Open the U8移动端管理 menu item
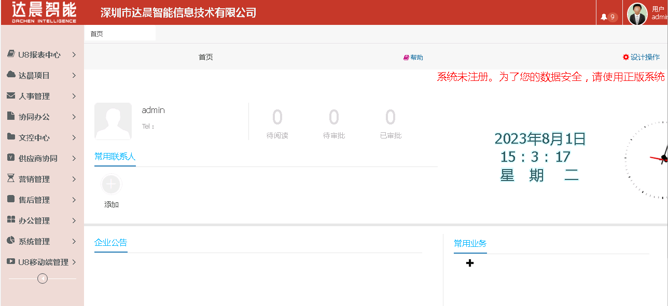This screenshot has height=306, width=668. pos(42,262)
